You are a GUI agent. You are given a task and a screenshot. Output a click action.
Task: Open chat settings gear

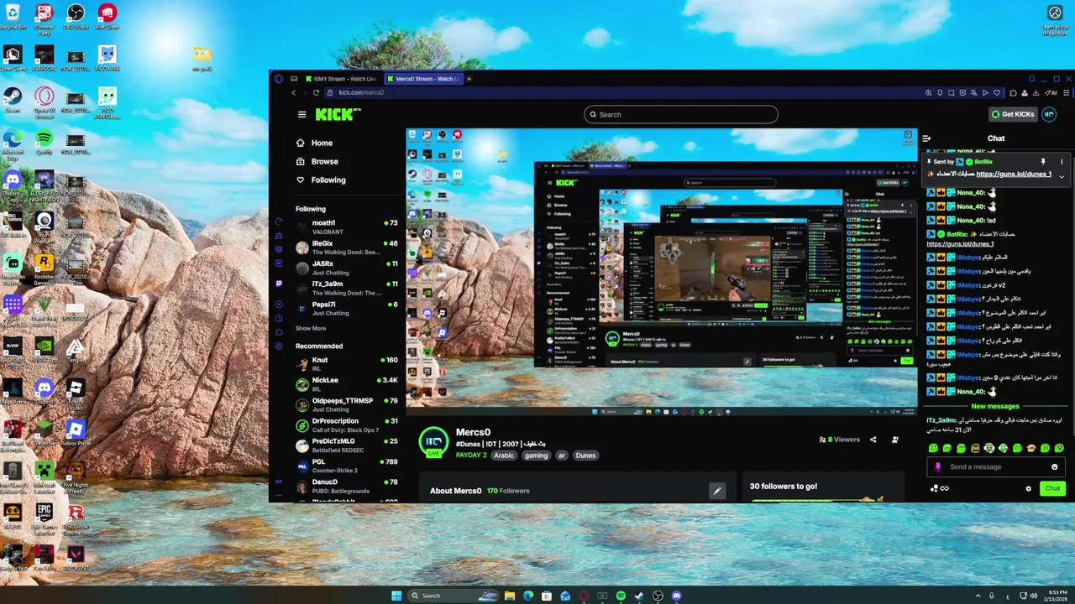1028,488
